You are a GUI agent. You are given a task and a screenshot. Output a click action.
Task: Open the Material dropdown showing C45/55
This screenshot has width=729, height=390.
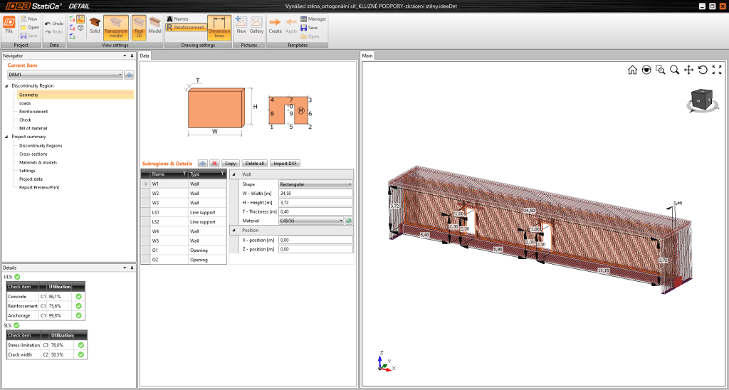312,221
